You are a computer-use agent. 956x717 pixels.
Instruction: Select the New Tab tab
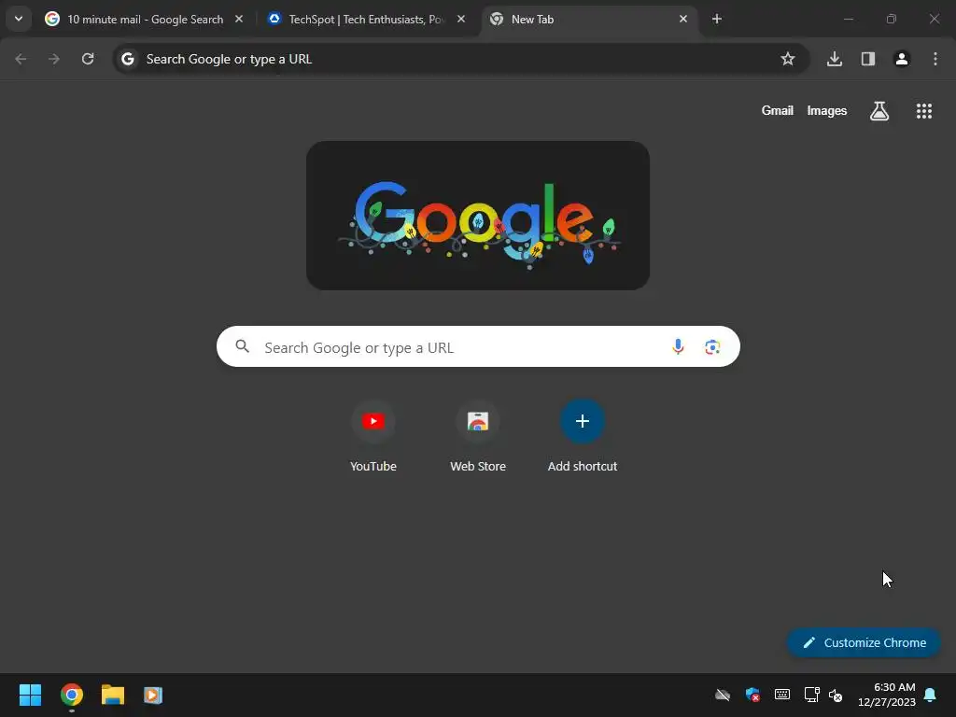(x=588, y=20)
